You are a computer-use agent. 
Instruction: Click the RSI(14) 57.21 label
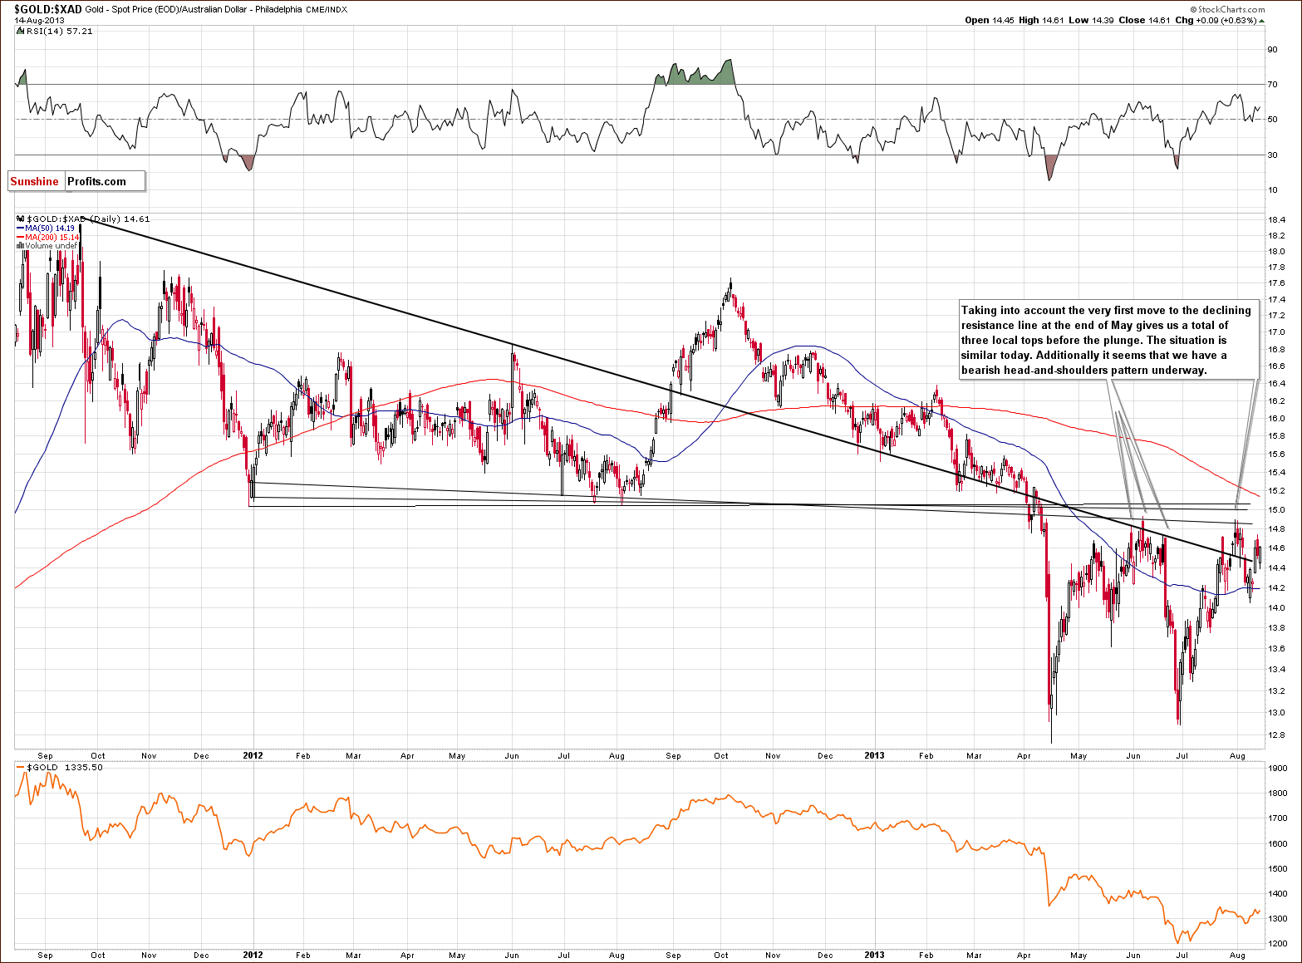point(60,31)
